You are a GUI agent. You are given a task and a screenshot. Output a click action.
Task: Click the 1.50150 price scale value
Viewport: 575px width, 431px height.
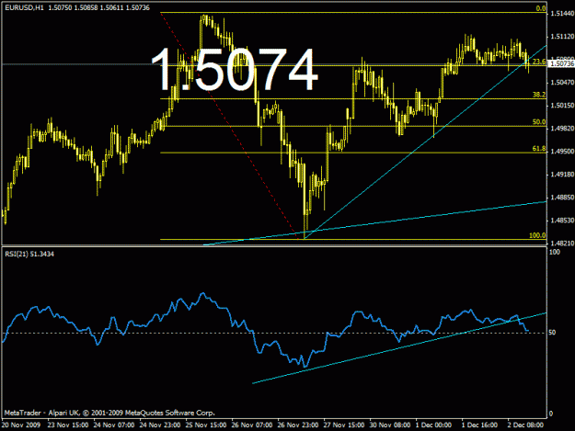(x=562, y=106)
